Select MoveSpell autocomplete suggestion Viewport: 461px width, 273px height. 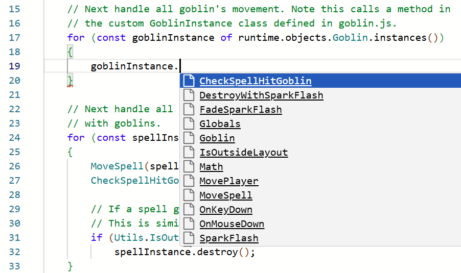coord(226,195)
